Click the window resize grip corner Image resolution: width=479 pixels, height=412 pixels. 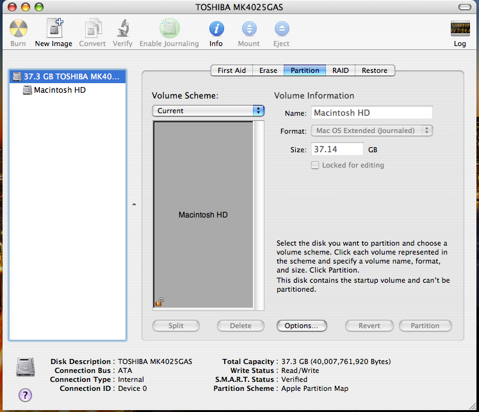click(472, 406)
